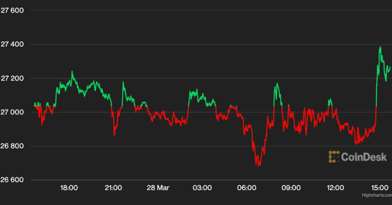The width and height of the screenshot is (392, 205).
Task: Click the 12:00 time axis label
Action: click(x=336, y=188)
